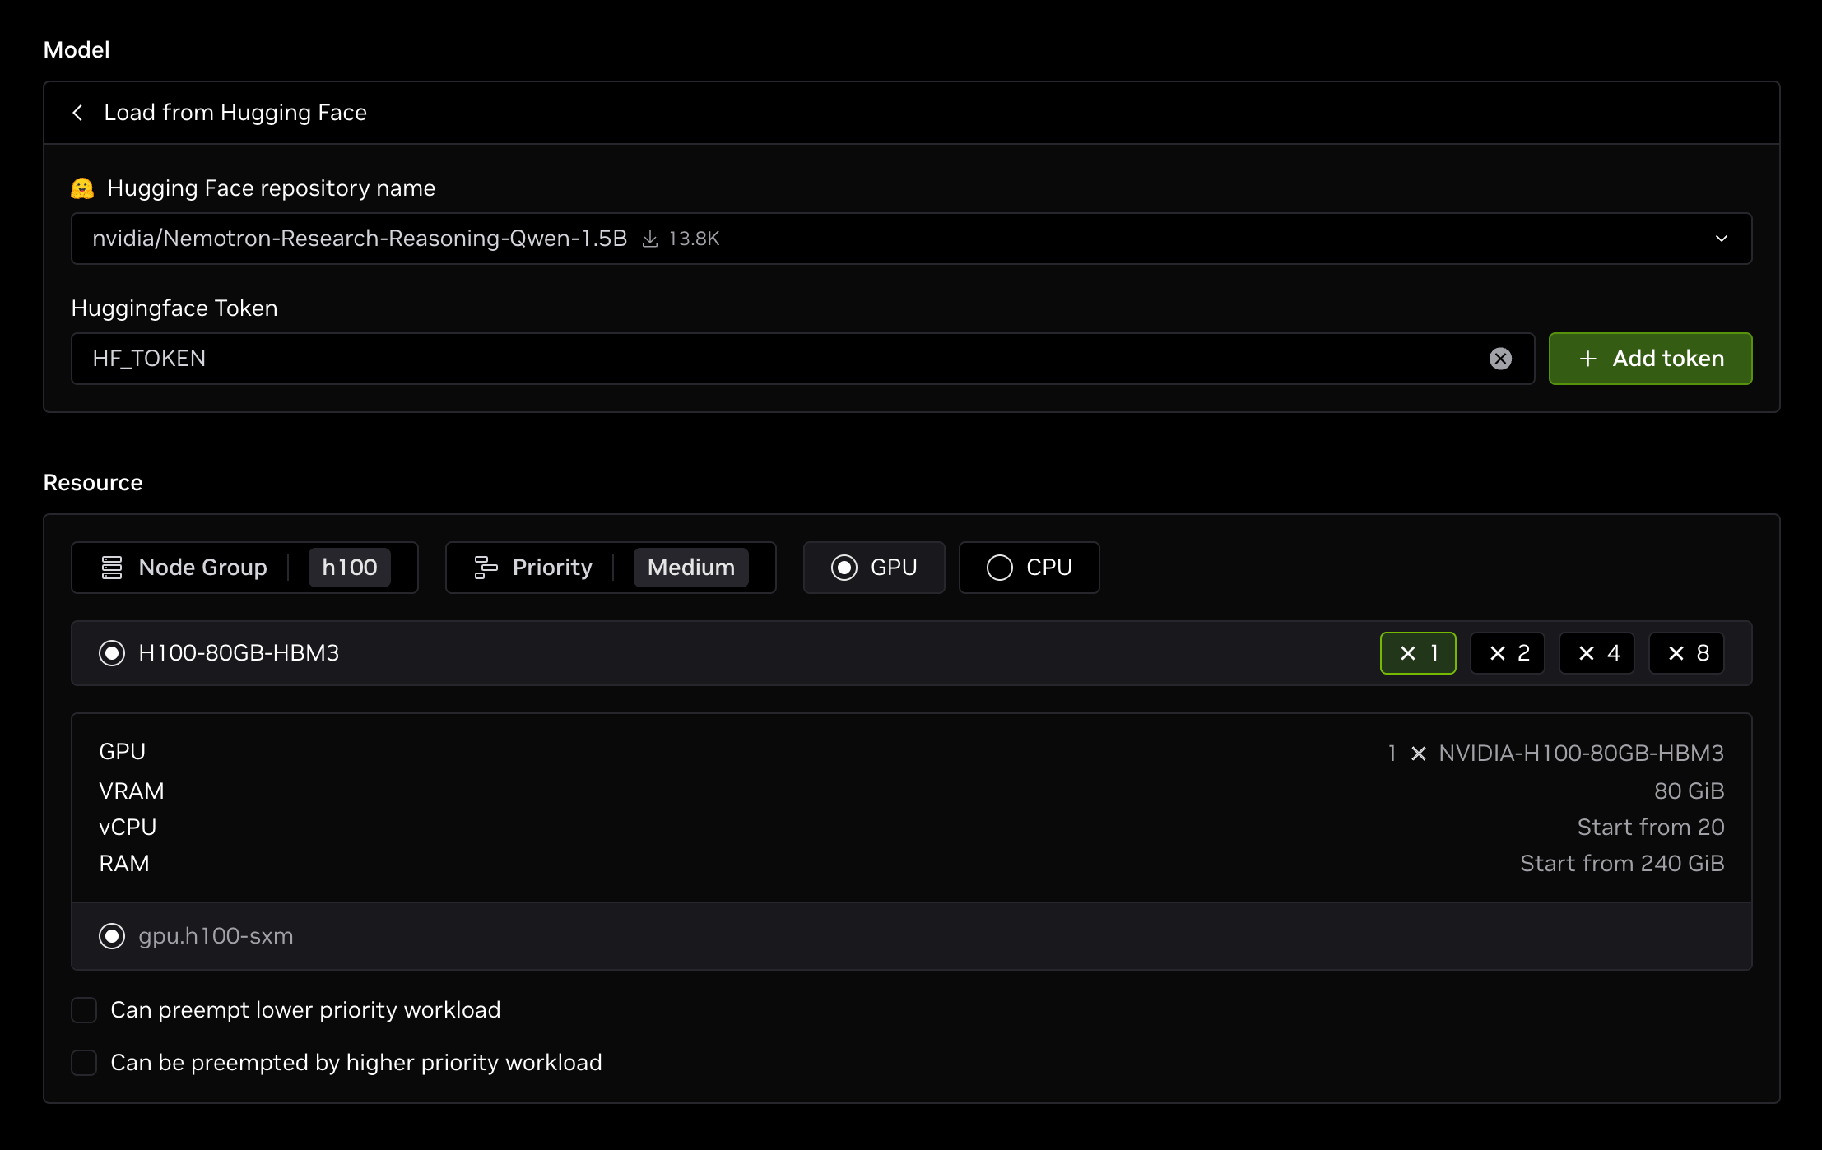Enable Can be preempted by higher priority workload
Viewport: 1822px width, 1150px height.
point(84,1063)
